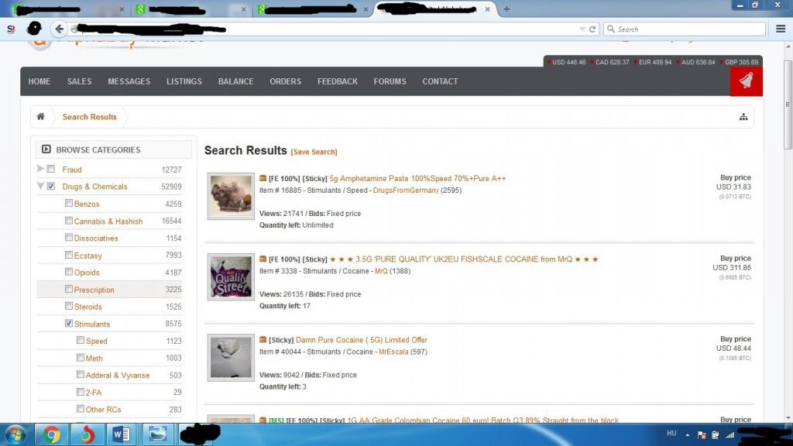Uncheck the Drugs & Chemicals checkbox

(x=51, y=186)
